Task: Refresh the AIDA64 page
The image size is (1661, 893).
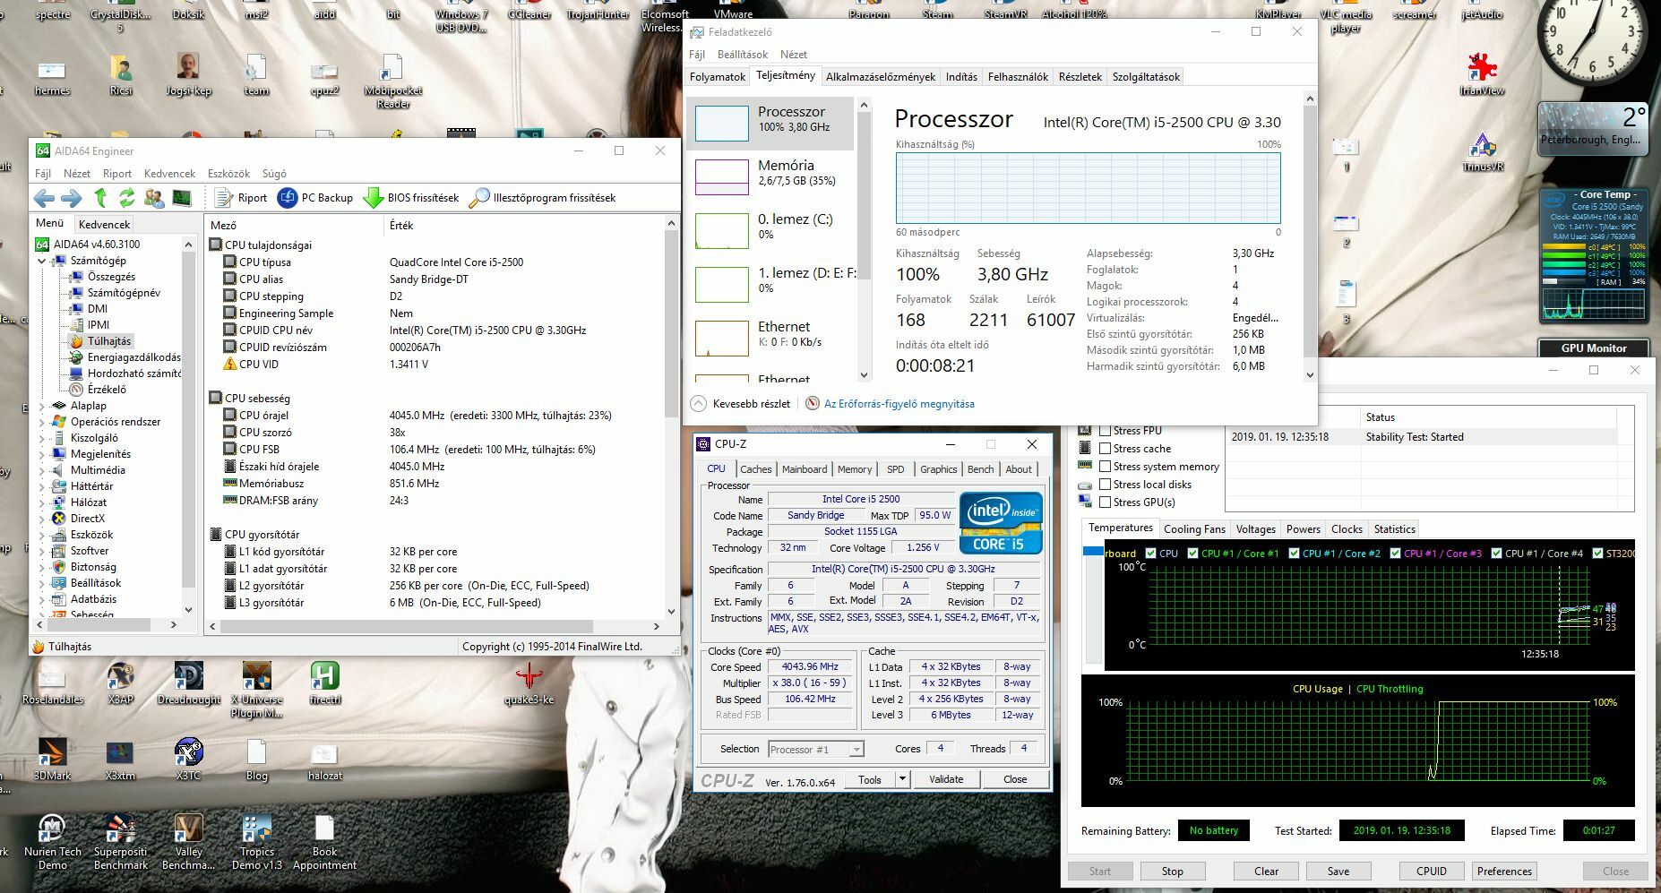Action: point(127,198)
